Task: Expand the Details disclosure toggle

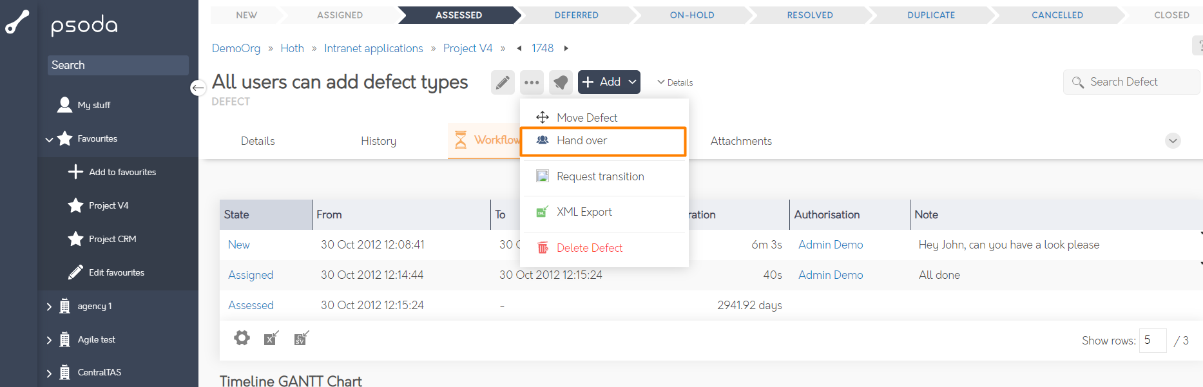Action: coord(675,82)
